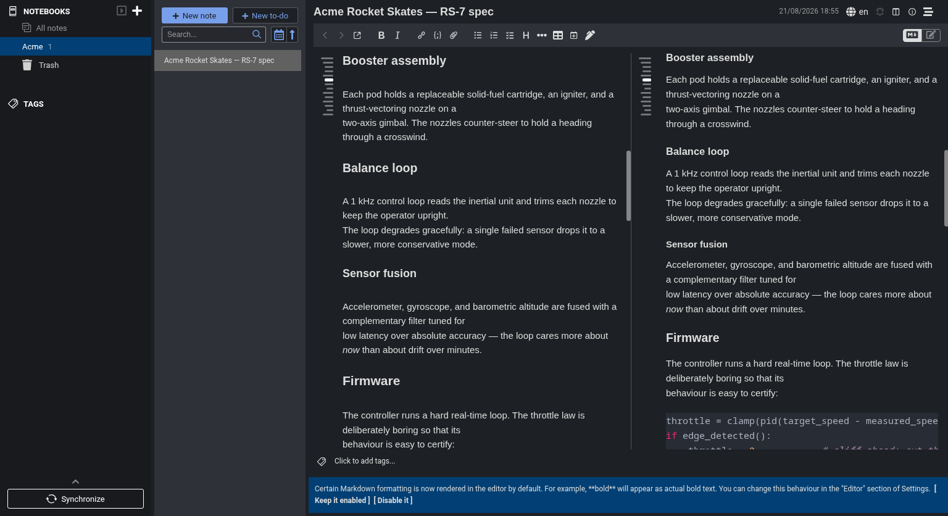Insert a heading with H icon

click(526, 35)
